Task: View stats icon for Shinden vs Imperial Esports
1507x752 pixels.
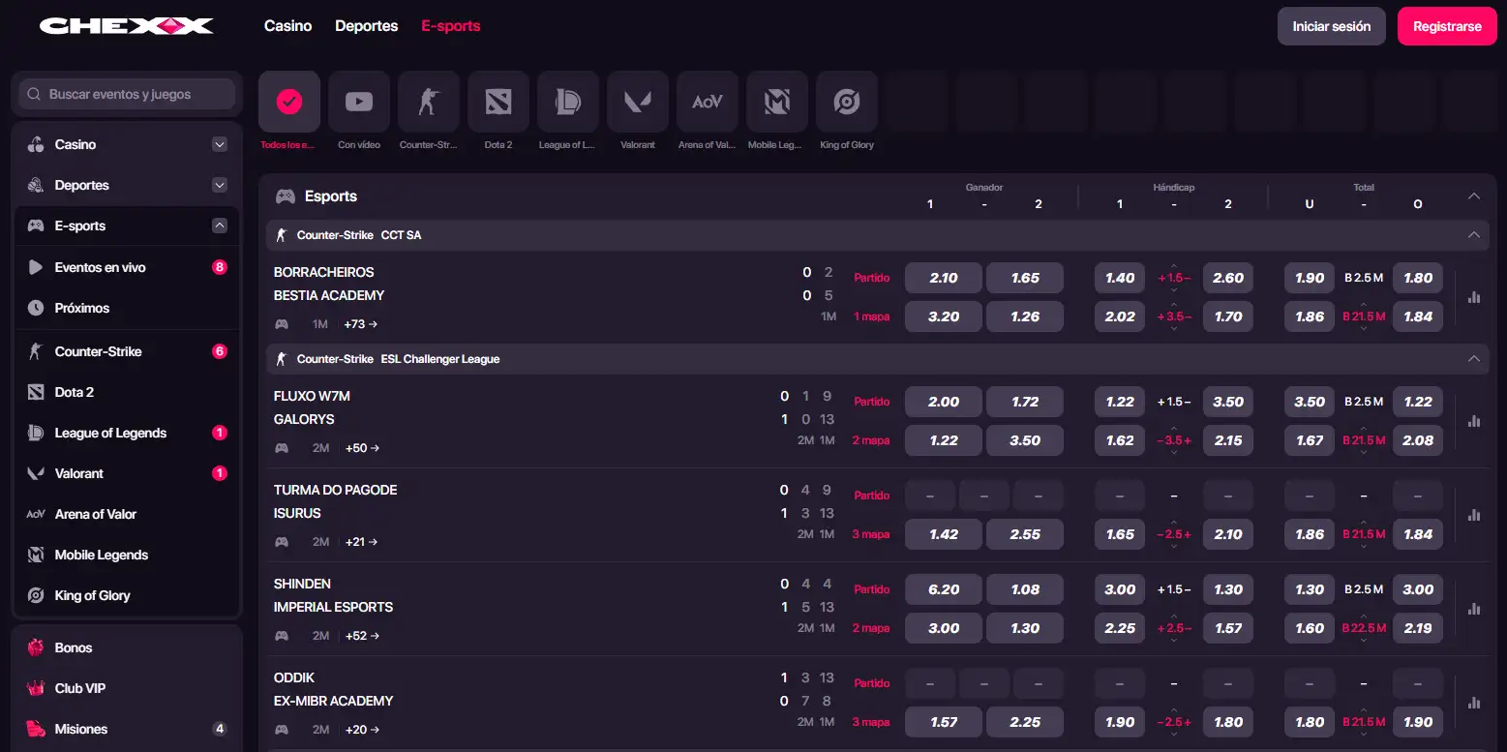Action: (1474, 609)
